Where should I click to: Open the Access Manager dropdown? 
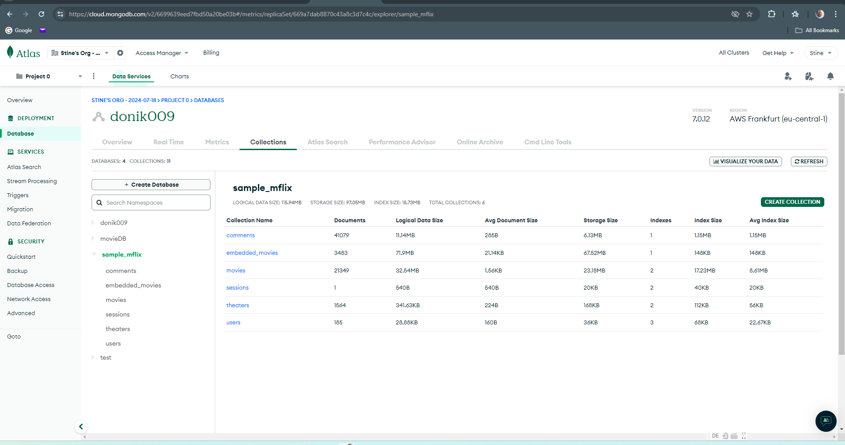(162, 53)
